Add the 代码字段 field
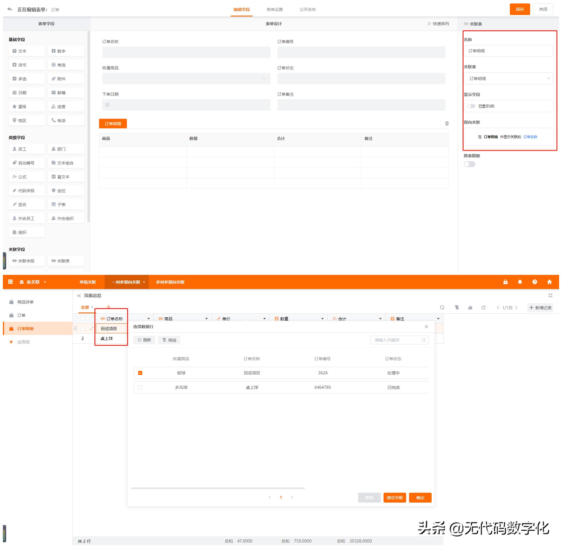The height and width of the screenshot is (548, 562). (27, 191)
